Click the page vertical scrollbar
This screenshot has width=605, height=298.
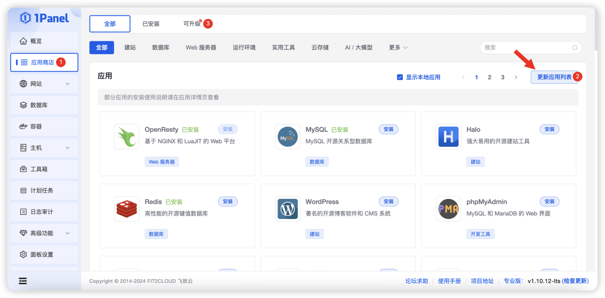tap(596, 29)
